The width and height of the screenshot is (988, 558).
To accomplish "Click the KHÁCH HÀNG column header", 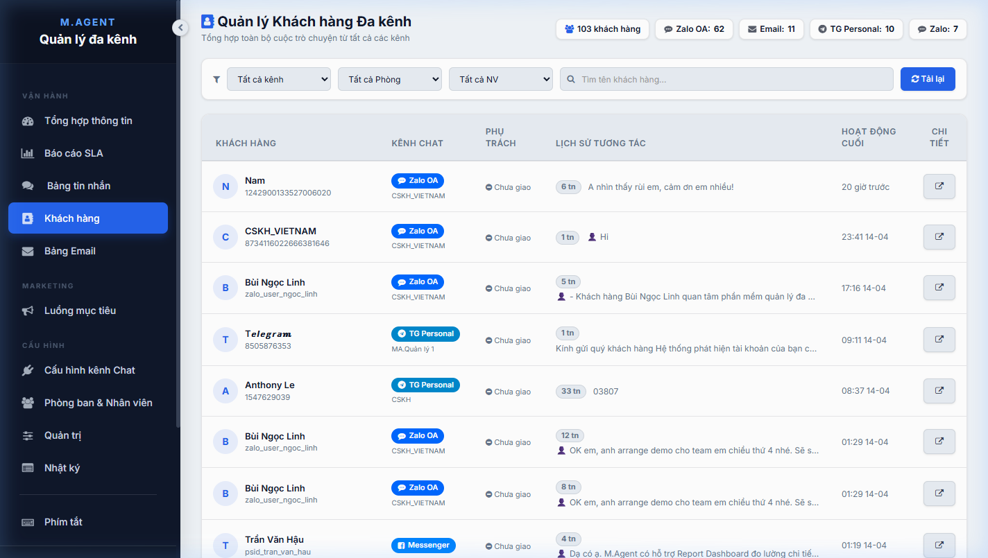I will click(246, 143).
